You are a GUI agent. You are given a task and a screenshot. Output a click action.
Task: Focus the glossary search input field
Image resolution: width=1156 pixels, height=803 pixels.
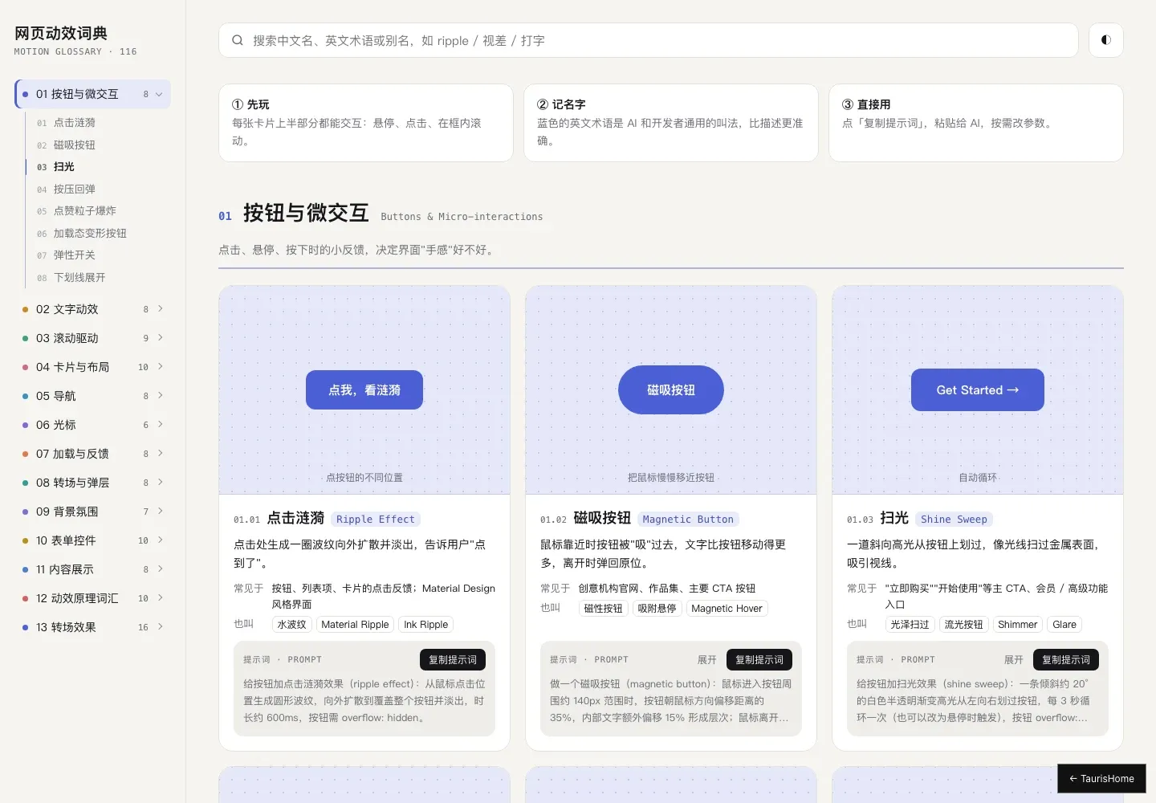[x=648, y=40]
